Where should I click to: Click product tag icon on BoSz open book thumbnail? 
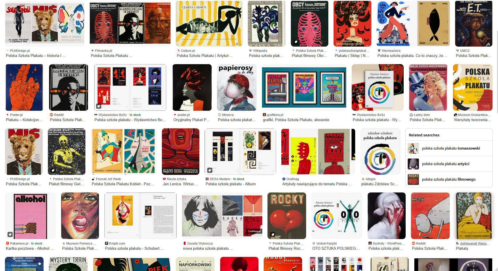pos(99,106)
